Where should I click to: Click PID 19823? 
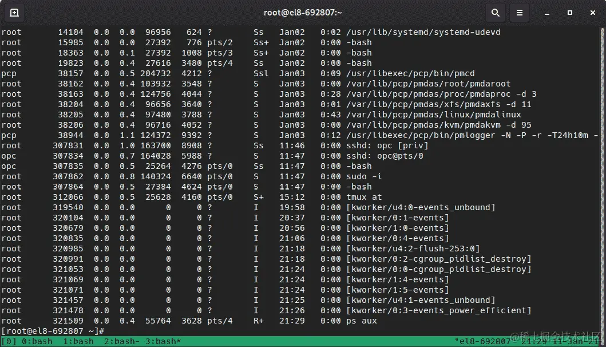70,63
